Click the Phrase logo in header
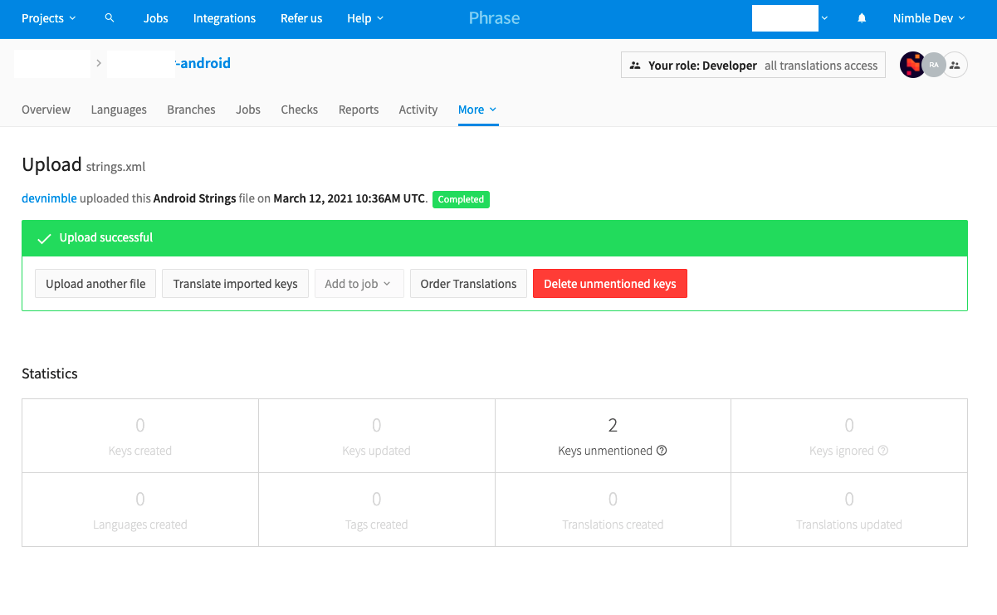997x615 pixels. pos(494,18)
